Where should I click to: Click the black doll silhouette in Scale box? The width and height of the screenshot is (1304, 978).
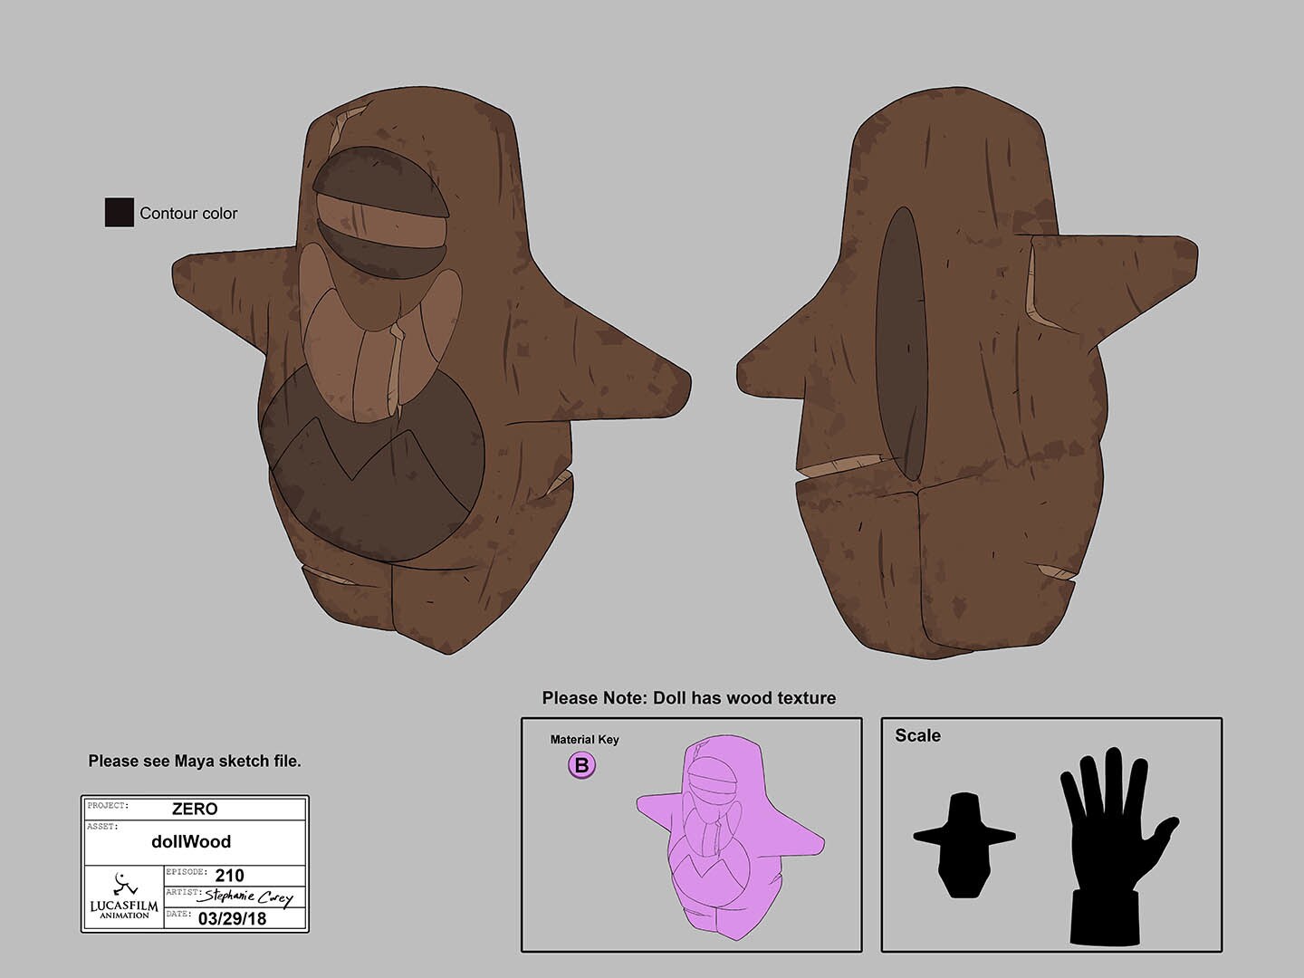(964, 845)
